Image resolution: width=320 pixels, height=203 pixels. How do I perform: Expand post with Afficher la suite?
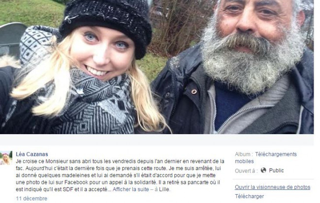coord(130,189)
